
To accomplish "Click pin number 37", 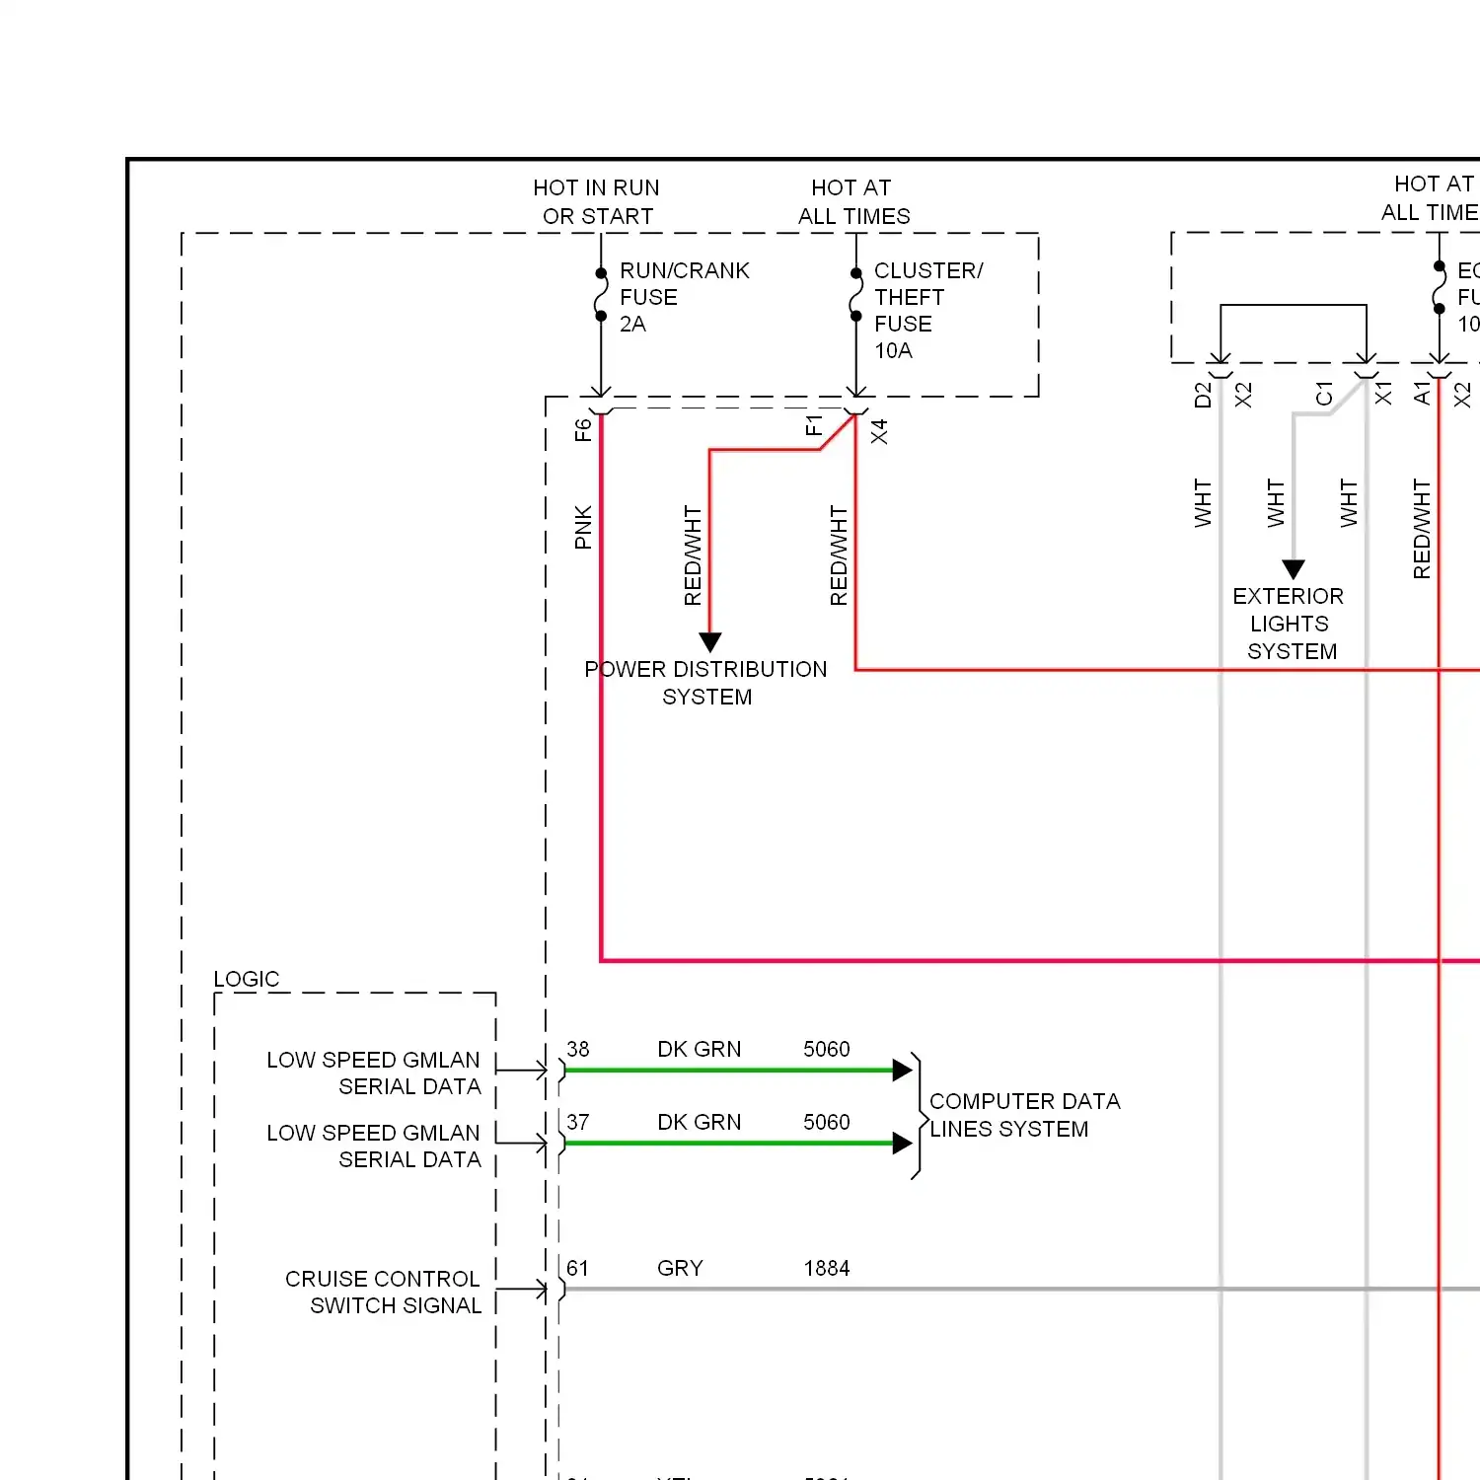I will pyautogui.click(x=578, y=1122).
